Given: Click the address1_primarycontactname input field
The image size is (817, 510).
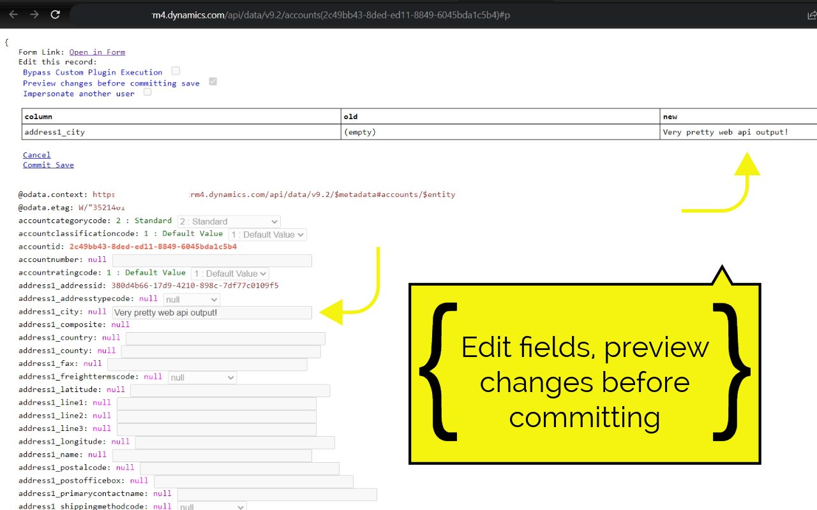Looking at the screenshot, I should coord(277,495).
